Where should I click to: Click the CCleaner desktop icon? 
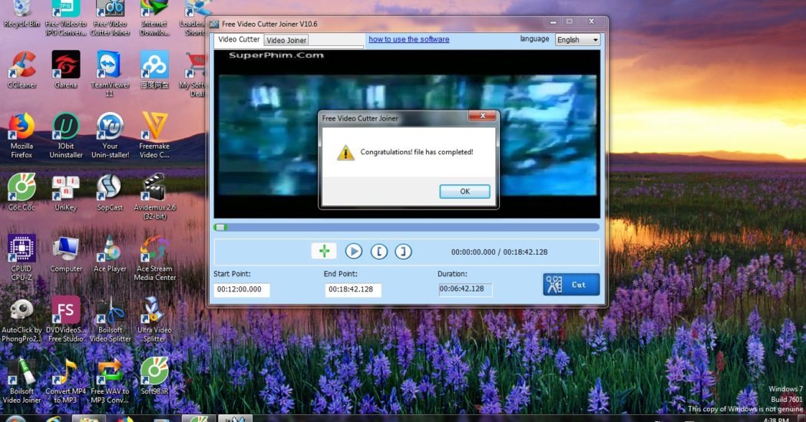(21, 70)
